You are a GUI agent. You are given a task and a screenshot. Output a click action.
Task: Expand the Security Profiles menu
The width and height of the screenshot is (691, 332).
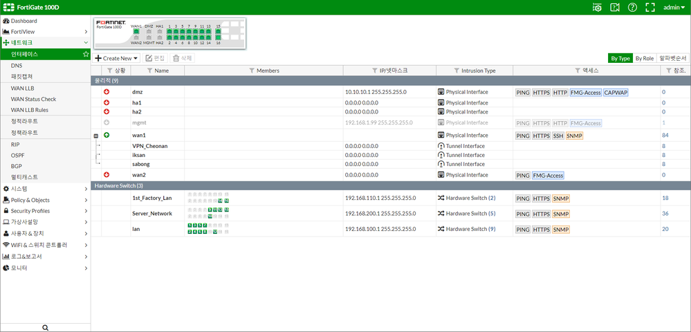[x=46, y=211]
